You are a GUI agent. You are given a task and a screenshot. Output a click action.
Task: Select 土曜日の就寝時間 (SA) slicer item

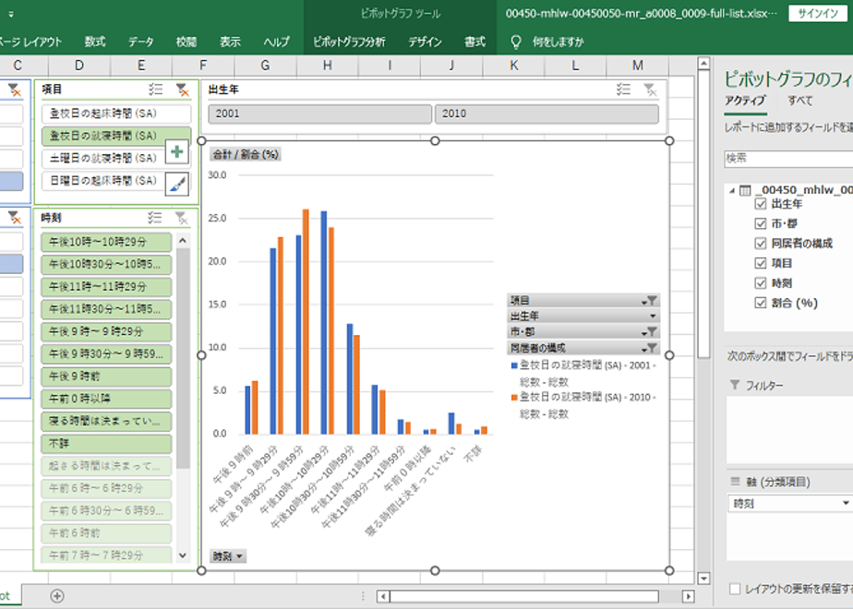[x=103, y=158]
